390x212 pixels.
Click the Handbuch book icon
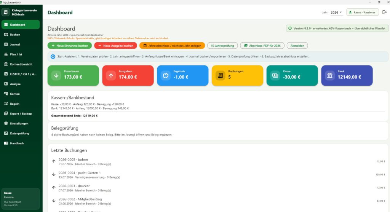coord(6,143)
